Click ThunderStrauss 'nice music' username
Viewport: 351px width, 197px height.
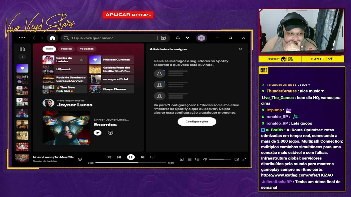[x=282, y=91]
